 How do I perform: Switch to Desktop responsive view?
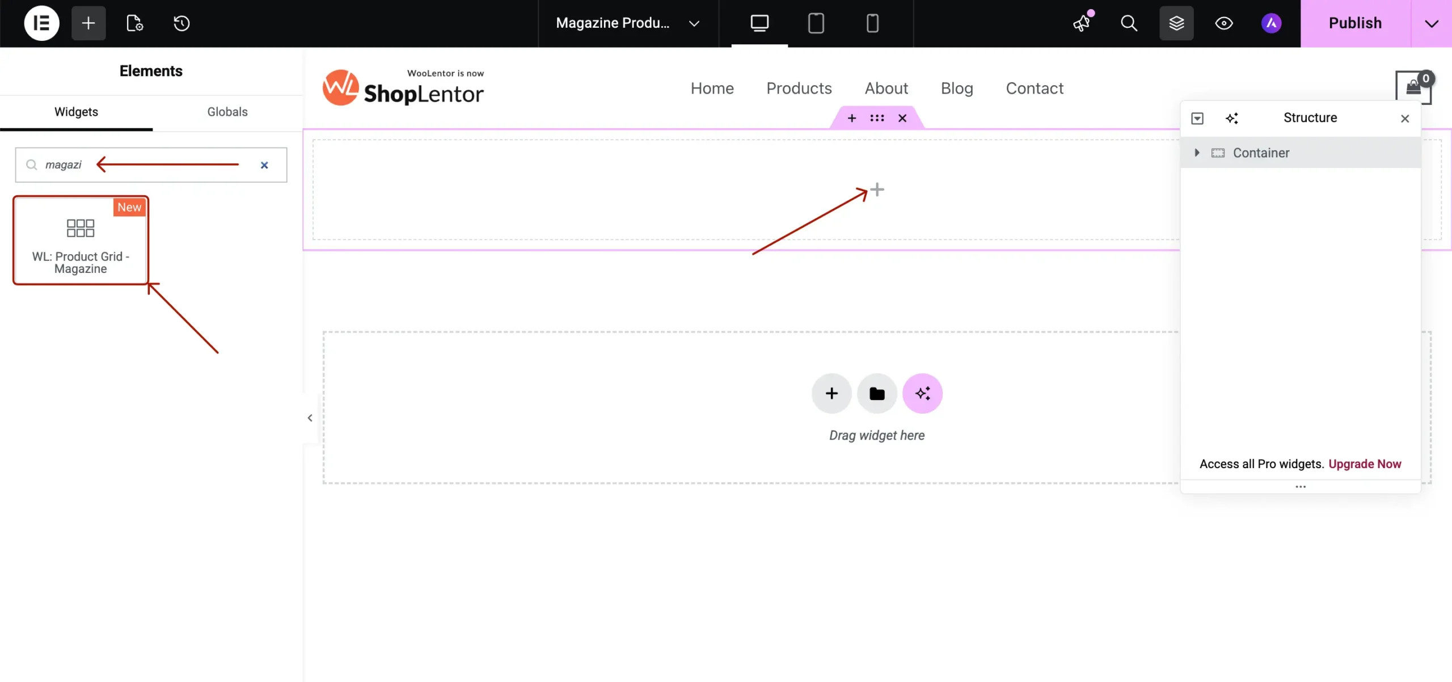point(759,23)
